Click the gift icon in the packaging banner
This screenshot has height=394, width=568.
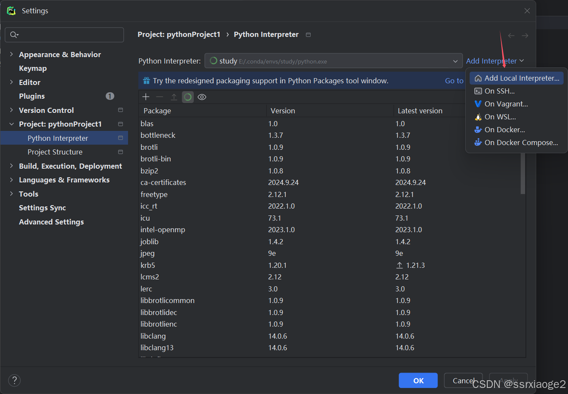pos(147,81)
